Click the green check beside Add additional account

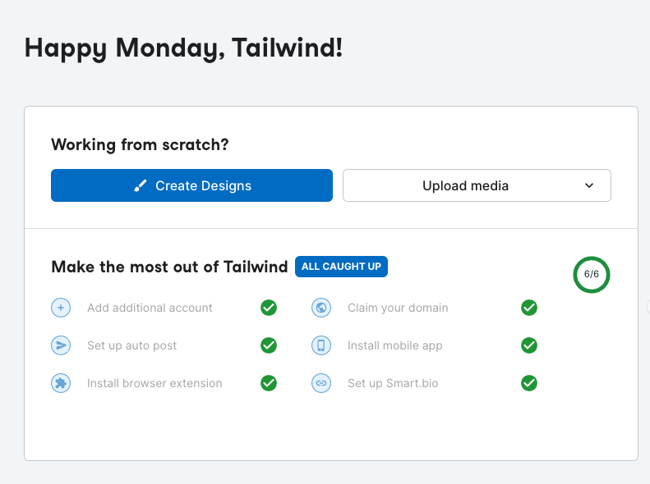click(269, 308)
